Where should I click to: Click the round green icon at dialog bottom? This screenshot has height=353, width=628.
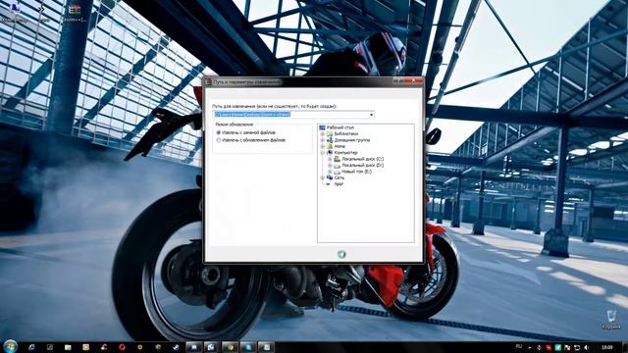tap(341, 255)
